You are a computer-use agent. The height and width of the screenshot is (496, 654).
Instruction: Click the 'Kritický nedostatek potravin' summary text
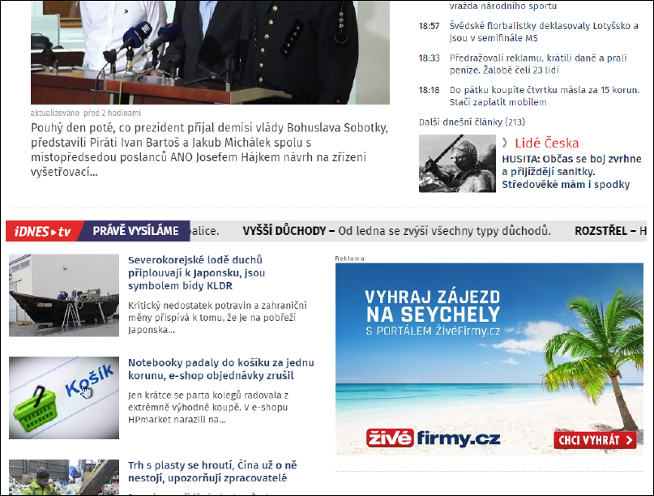pos(217,318)
